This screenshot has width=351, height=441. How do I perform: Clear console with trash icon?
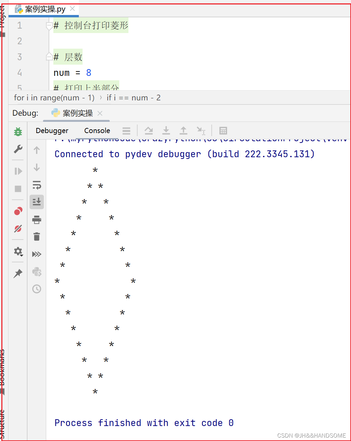click(37, 236)
